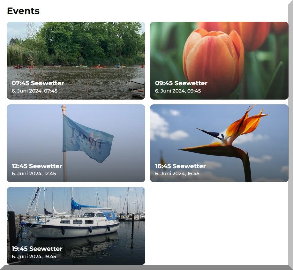Click the Events heading
Screen dimensions: 293x270
[23, 11]
